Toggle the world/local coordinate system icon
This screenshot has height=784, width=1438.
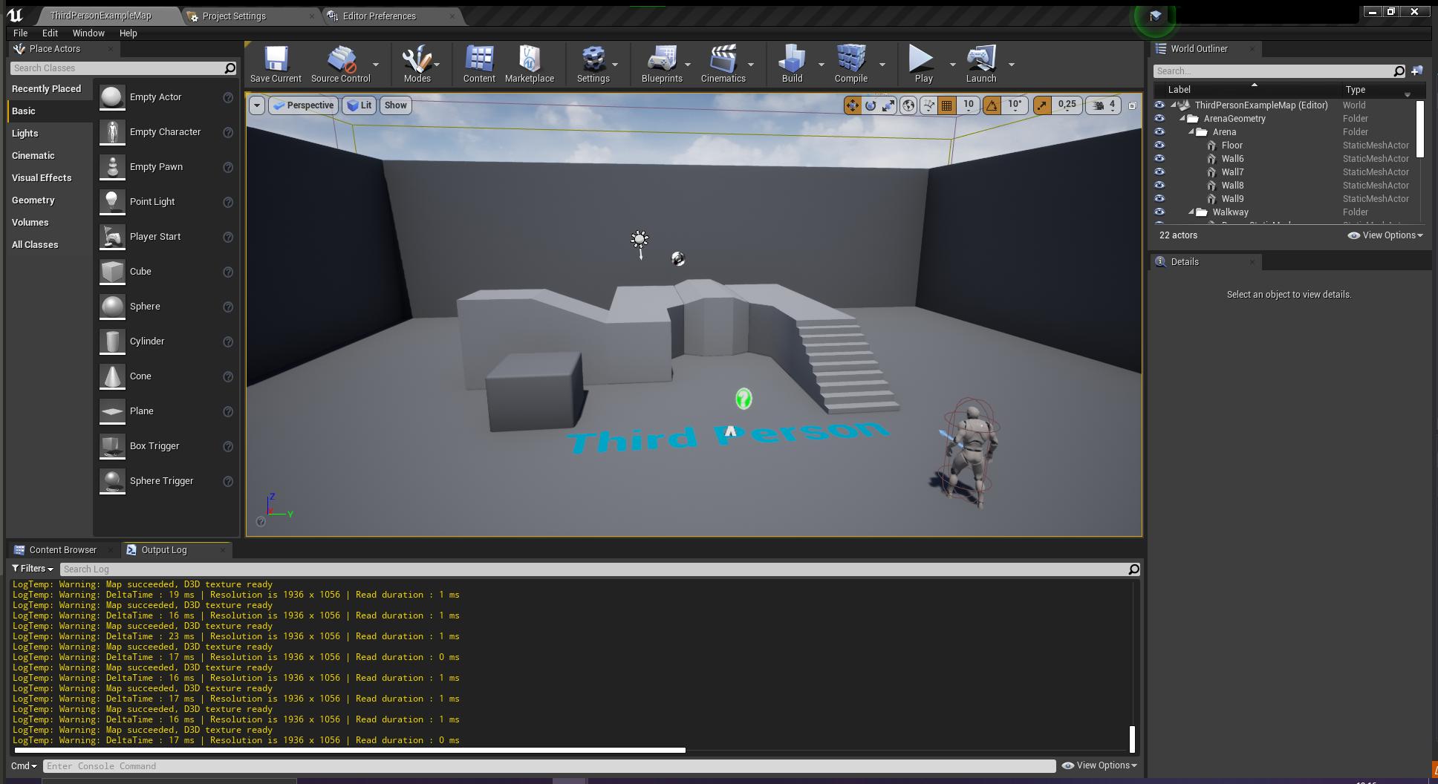click(908, 105)
